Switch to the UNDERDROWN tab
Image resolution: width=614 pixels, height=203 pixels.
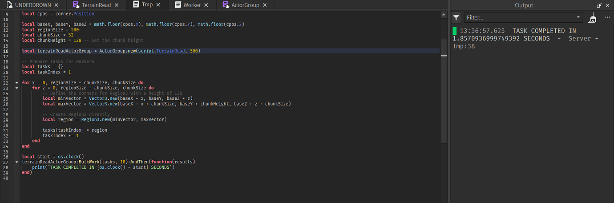(x=32, y=5)
